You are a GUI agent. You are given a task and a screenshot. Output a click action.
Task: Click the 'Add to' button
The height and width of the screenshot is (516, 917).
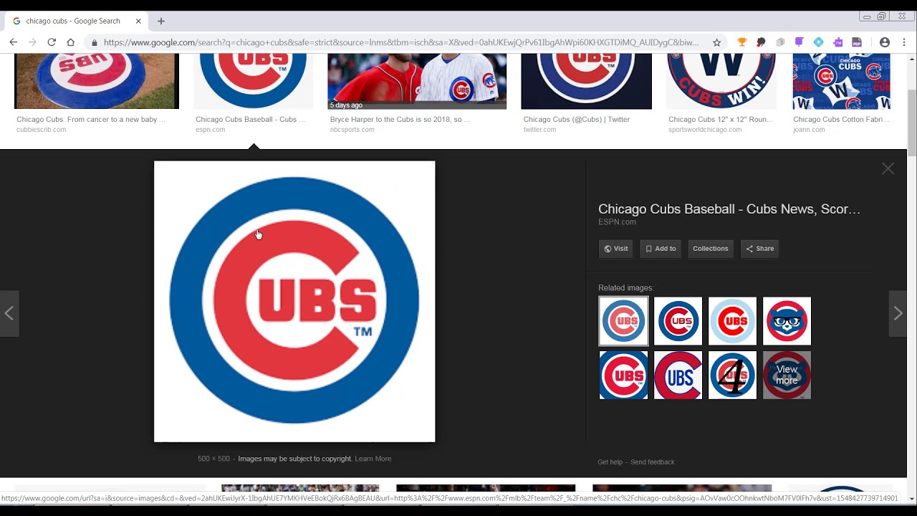pos(661,249)
